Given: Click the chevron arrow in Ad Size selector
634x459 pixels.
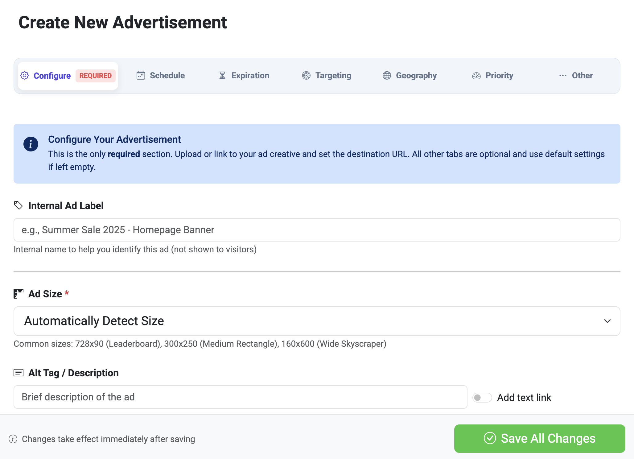Looking at the screenshot, I should click(x=607, y=321).
